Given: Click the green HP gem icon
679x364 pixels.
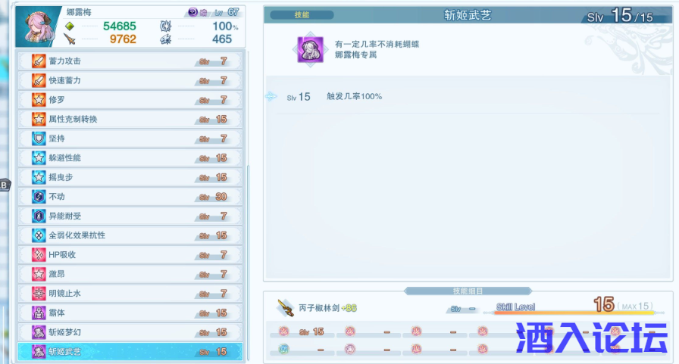Looking at the screenshot, I should click(x=69, y=26).
